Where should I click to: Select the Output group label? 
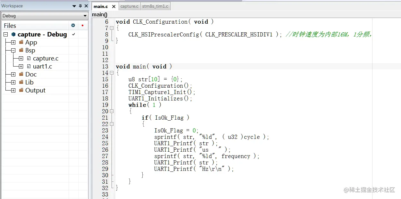point(35,90)
